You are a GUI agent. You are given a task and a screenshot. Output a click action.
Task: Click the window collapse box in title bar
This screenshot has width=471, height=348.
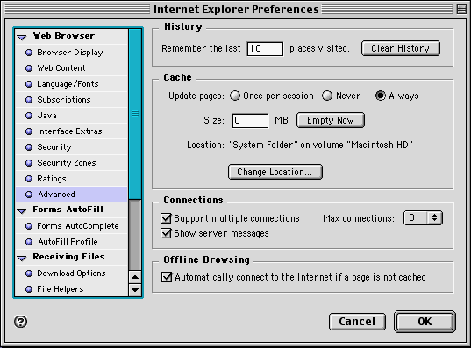461,9
